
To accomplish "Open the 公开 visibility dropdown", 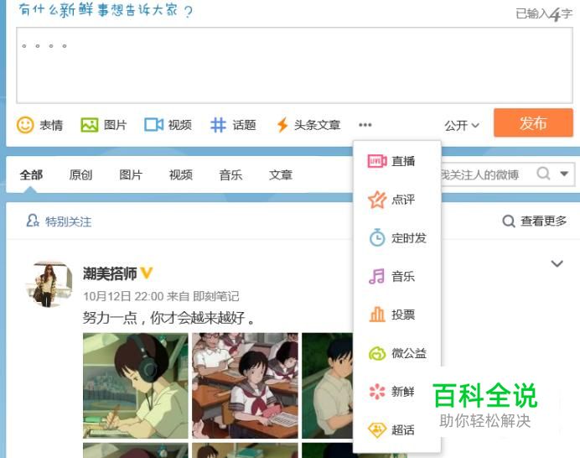I will [x=462, y=126].
